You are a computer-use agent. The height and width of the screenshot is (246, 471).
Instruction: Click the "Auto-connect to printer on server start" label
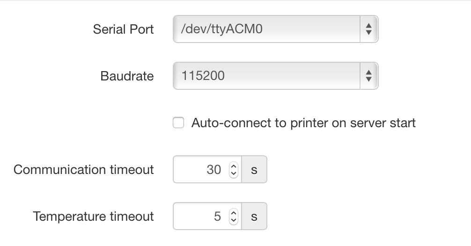pos(303,123)
